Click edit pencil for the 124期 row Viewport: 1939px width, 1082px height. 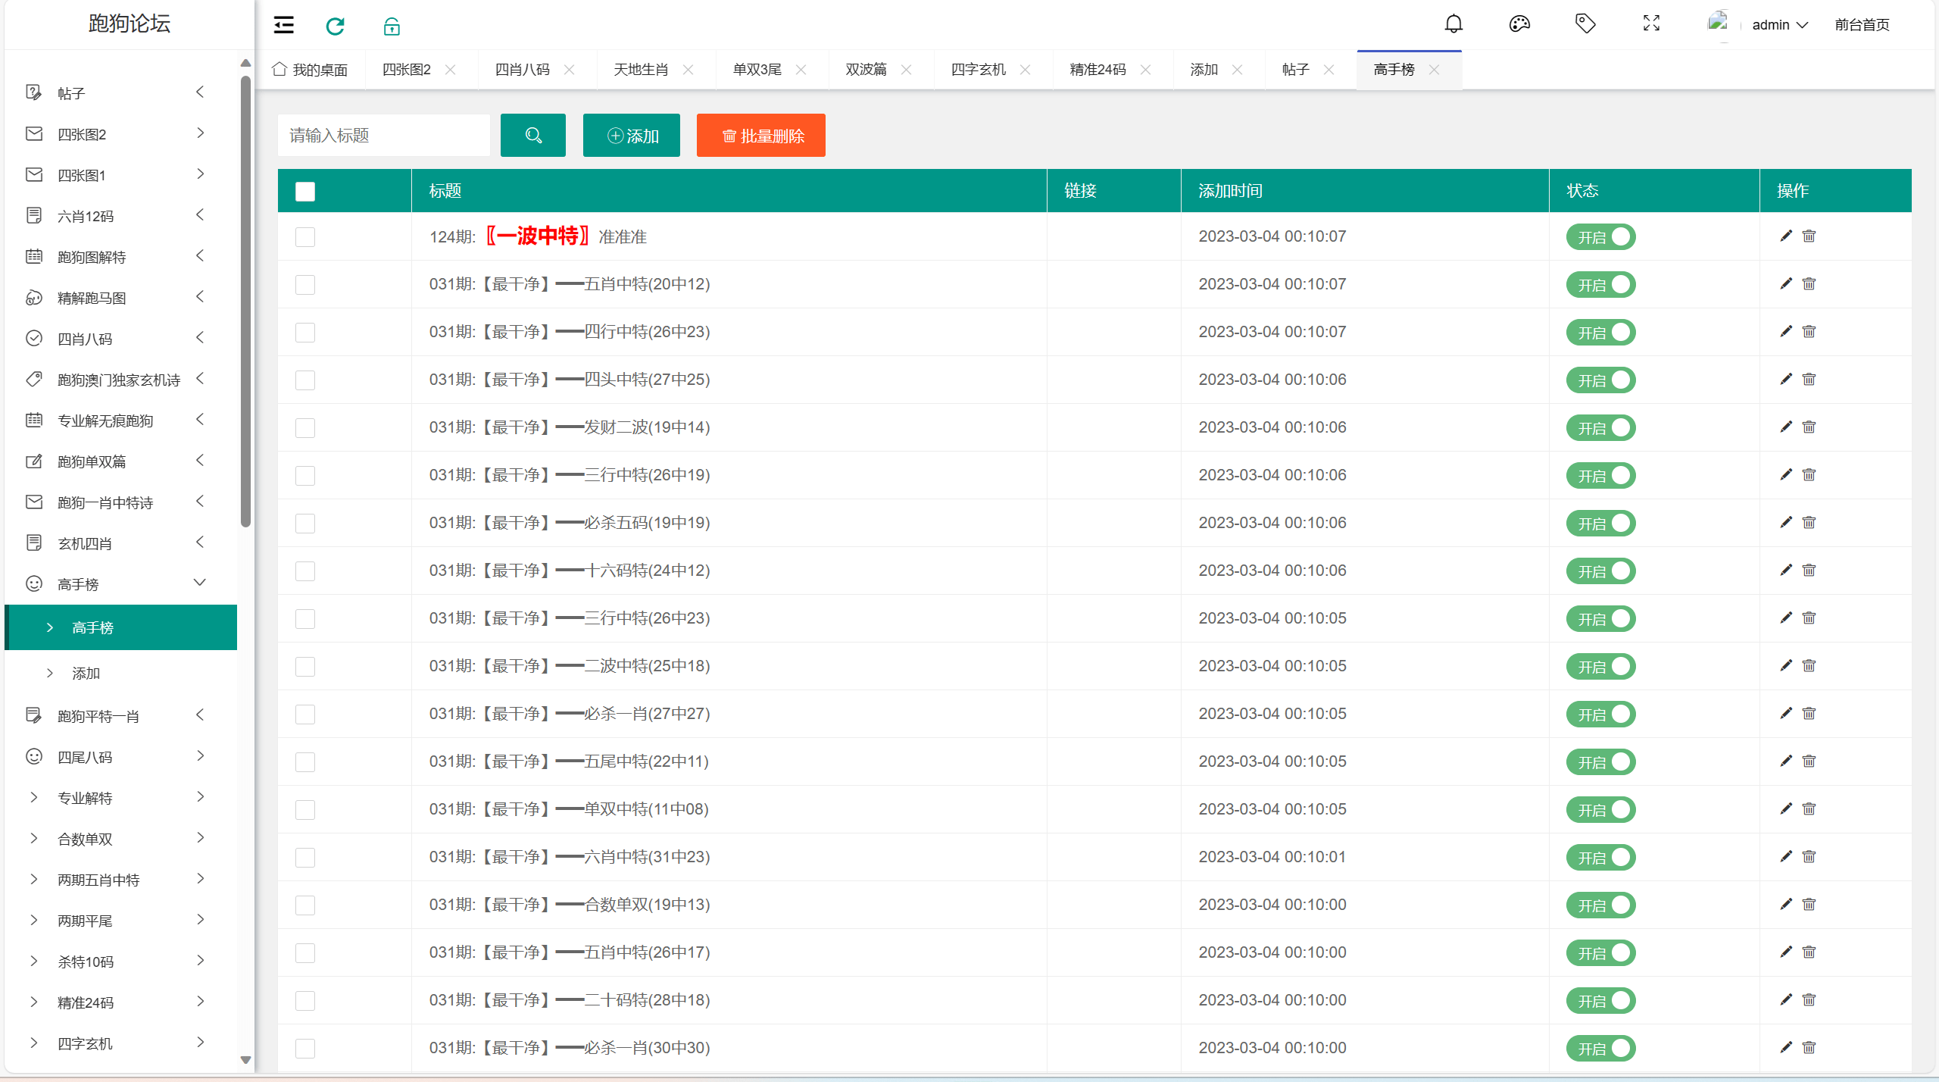click(x=1785, y=236)
